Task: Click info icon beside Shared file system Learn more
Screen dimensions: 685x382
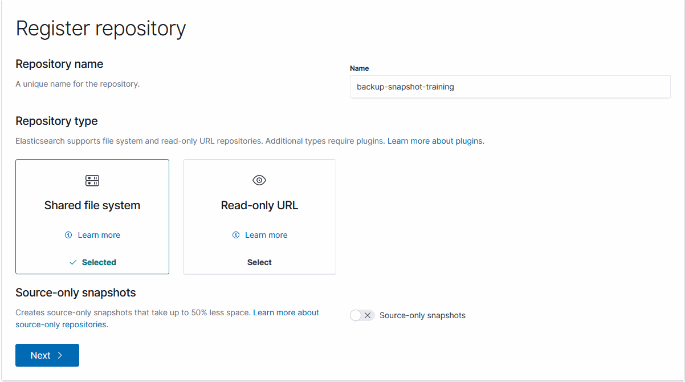Action: pos(68,235)
